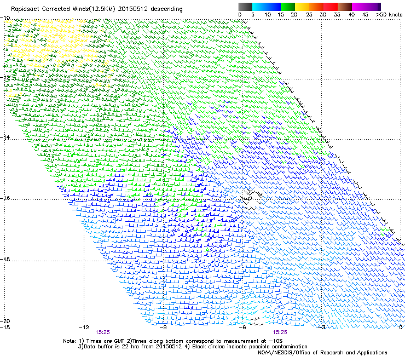This screenshot has width=405, height=356.
Task: Click the gray 0-5 knots legend swatch
Action: [245, 7]
